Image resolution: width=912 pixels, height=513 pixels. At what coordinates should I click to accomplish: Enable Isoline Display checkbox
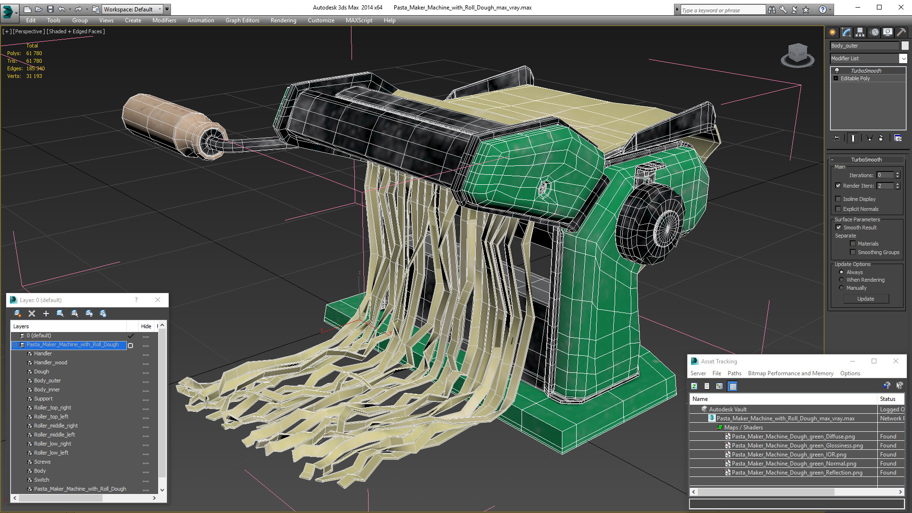[x=838, y=199]
